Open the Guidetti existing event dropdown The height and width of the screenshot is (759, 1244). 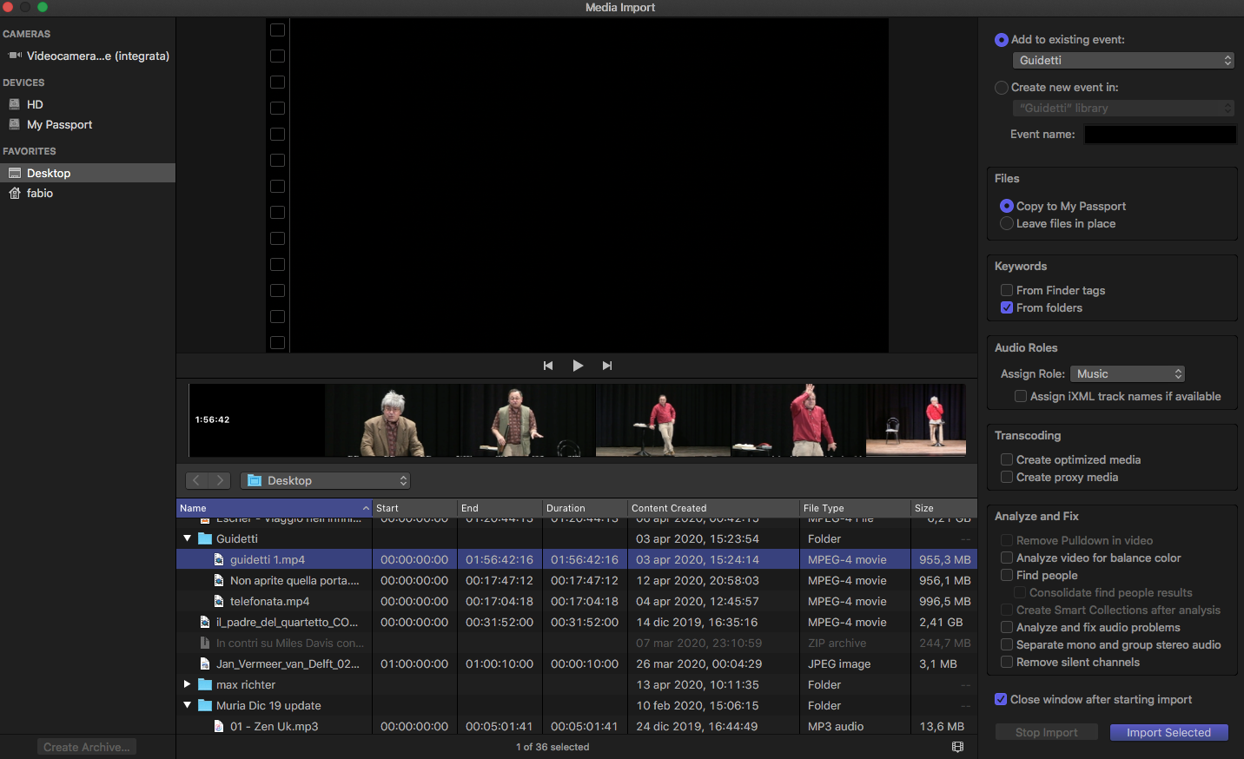[x=1124, y=60]
